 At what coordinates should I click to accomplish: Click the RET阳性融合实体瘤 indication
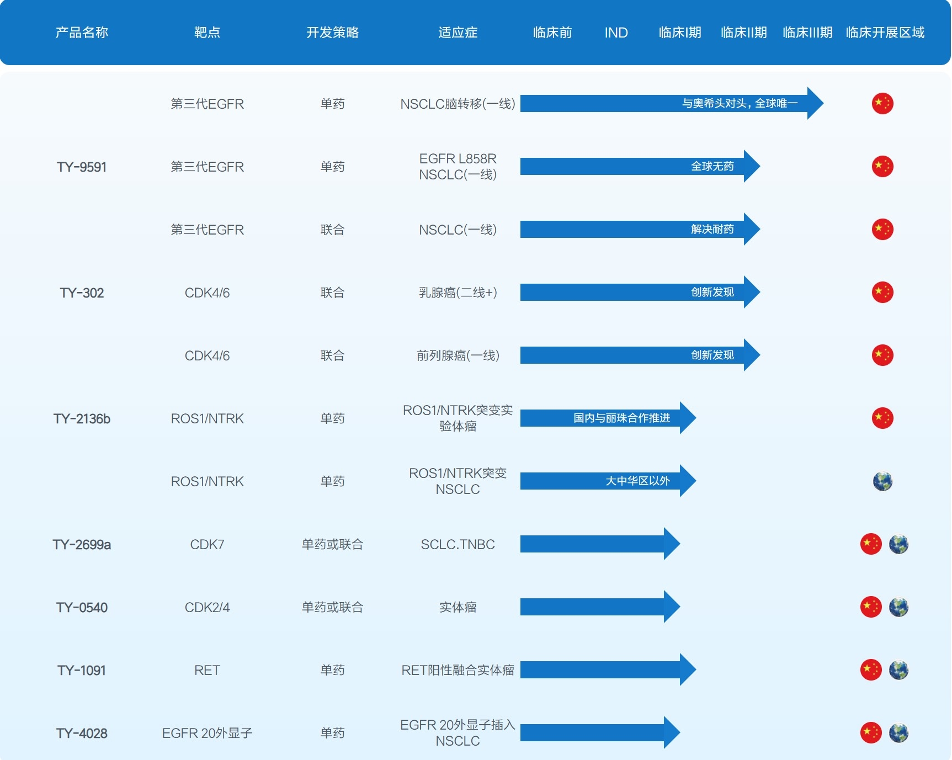coord(458,670)
